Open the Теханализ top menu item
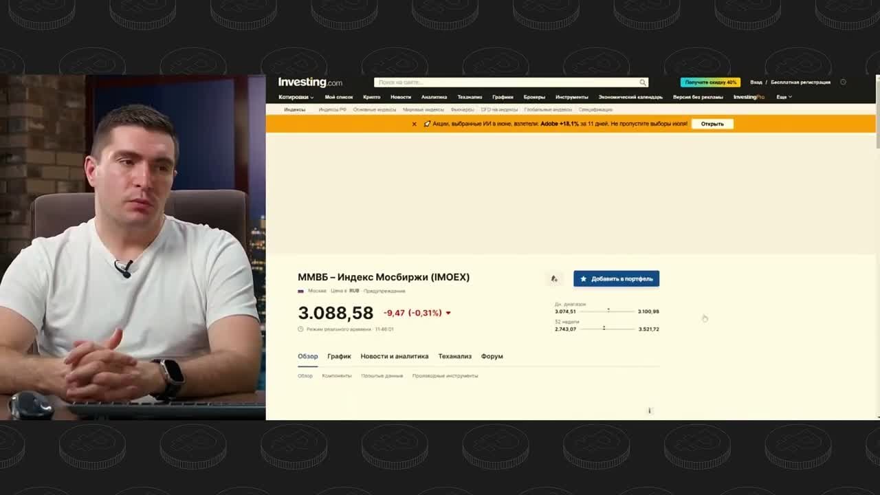The height and width of the screenshot is (495, 880). point(470,97)
